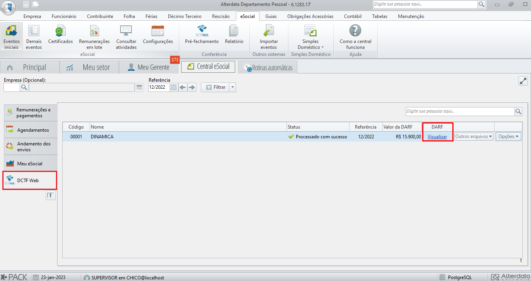Click the Filtrar button
This screenshot has height=281, width=531.
216,87
